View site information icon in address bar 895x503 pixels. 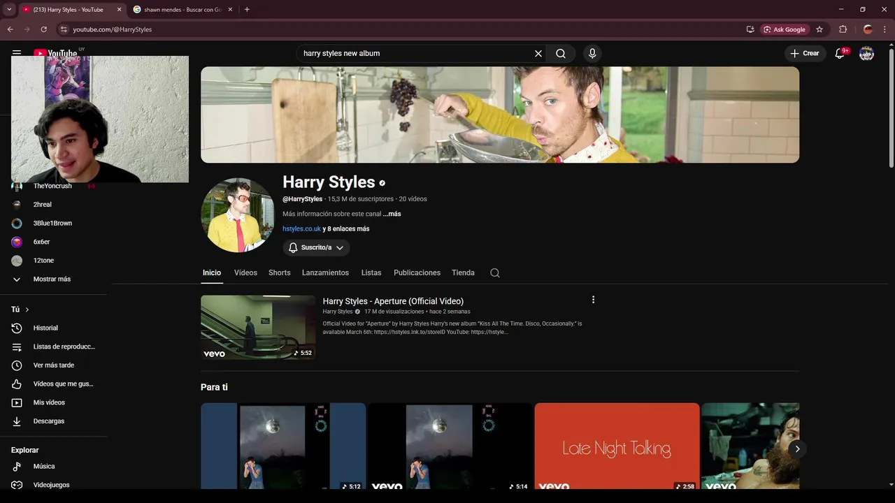[63, 29]
